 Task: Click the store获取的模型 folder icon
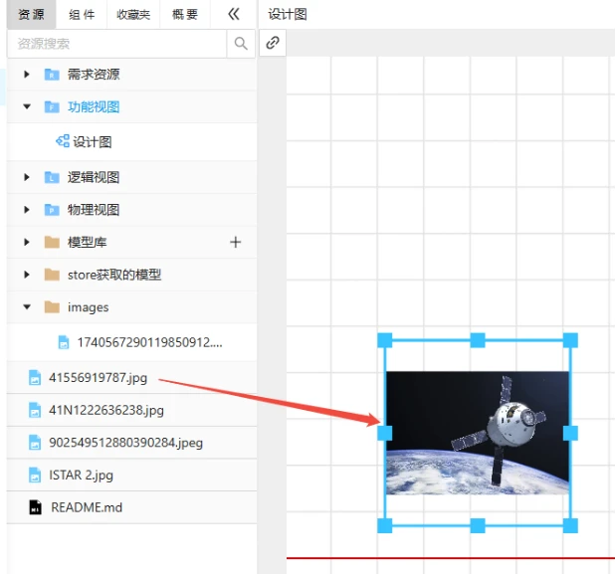coord(52,275)
